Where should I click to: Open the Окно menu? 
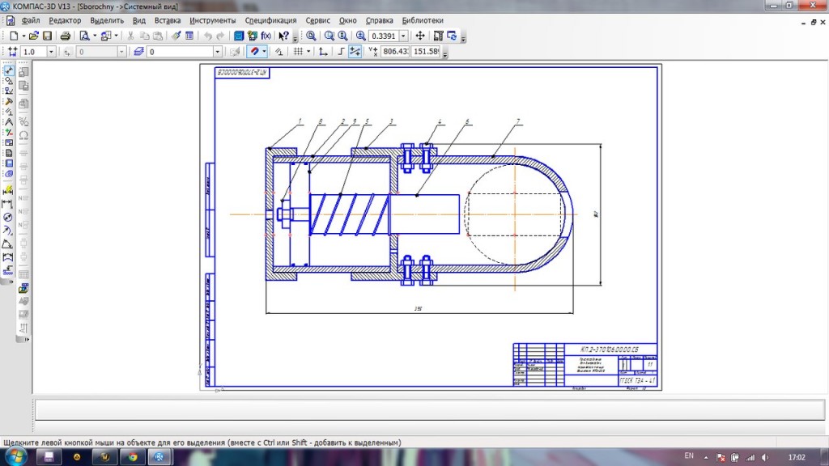click(x=348, y=20)
